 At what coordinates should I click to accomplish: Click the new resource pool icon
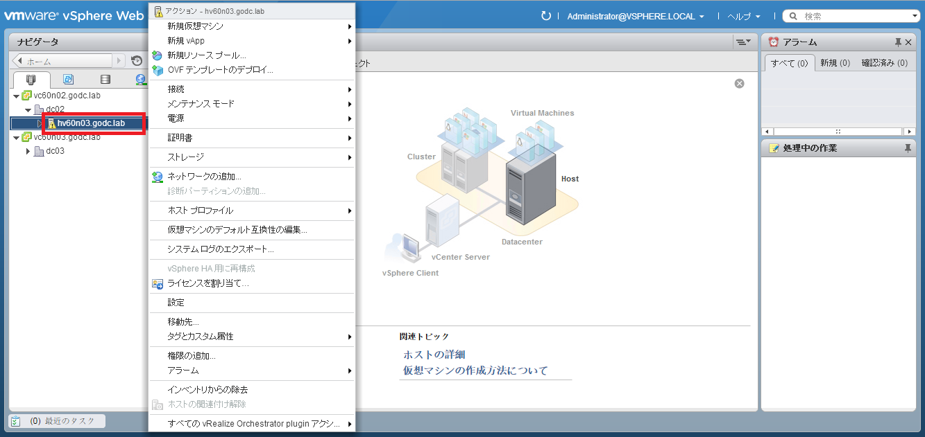(x=158, y=55)
